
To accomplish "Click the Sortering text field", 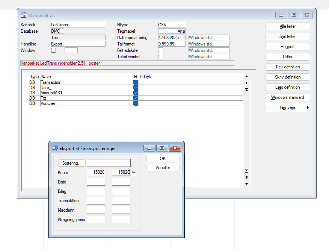I will click(109, 163).
